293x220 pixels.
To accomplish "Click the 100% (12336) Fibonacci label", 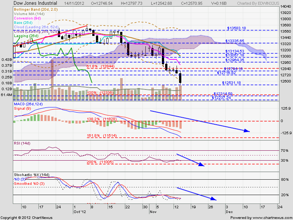I will [x=100, y=93].
